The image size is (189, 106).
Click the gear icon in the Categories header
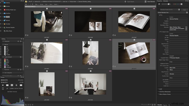point(20,41)
